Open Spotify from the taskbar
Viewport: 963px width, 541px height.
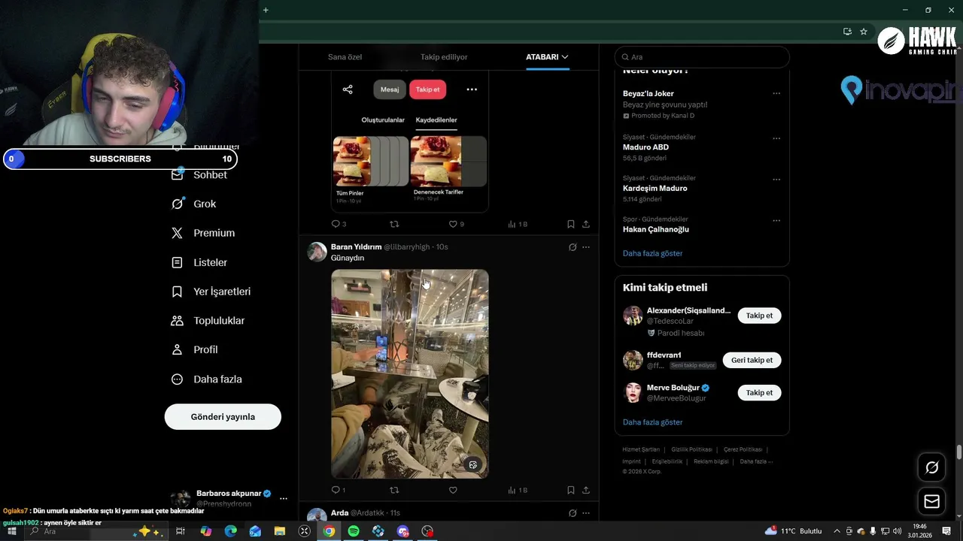point(354,531)
